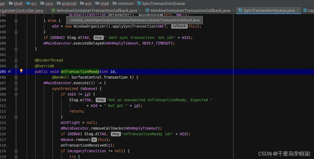Collapse the @Override fold marker at line 204
Screen dimensions: 314x159
click(16, 66)
